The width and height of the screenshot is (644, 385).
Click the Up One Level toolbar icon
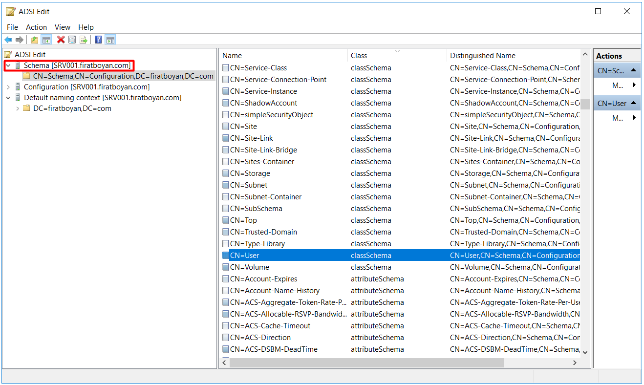(x=35, y=40)
